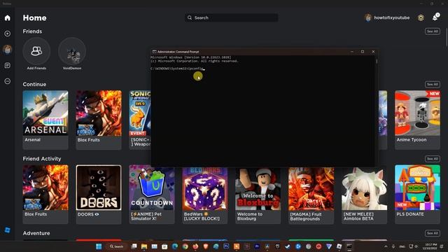Screen dimensions: 448x252
Task: Click the Windows taskbar Search box
Action: (117, 246)
